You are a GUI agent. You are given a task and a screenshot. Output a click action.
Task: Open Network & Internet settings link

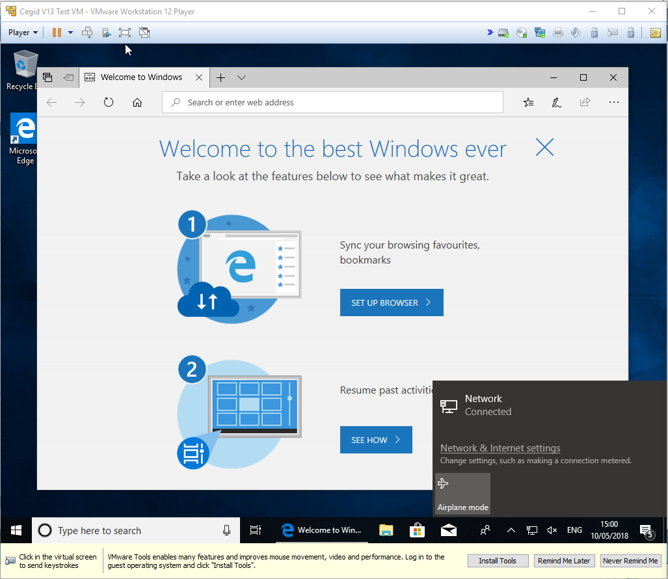point(500,448)
